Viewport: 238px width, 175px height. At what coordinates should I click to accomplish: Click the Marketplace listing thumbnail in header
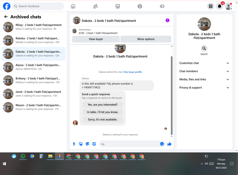tap(74, 31)
